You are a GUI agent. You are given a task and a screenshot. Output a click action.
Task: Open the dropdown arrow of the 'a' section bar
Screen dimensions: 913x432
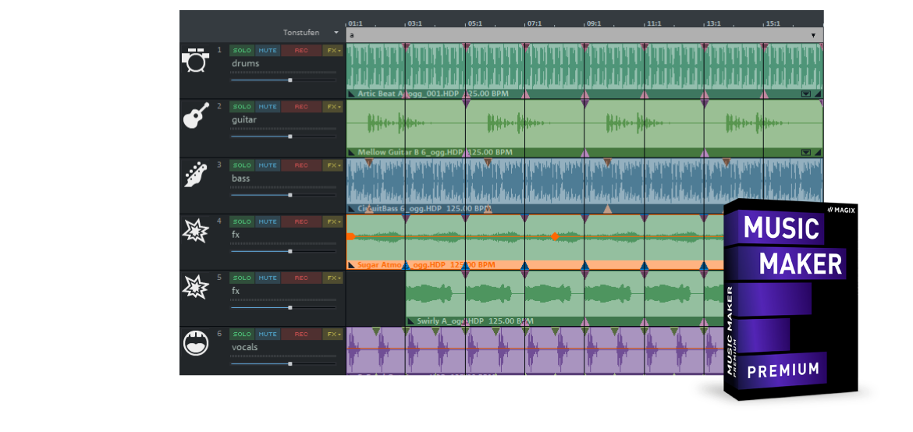click(813, 36)
